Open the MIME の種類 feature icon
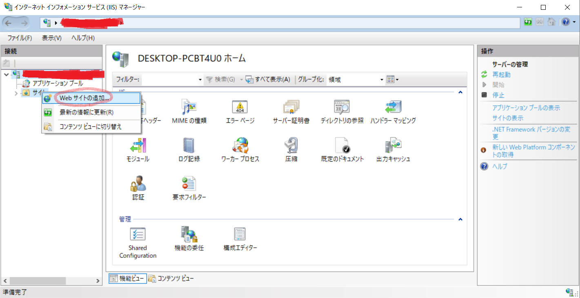580x298 pixels. tap(189, 111)
